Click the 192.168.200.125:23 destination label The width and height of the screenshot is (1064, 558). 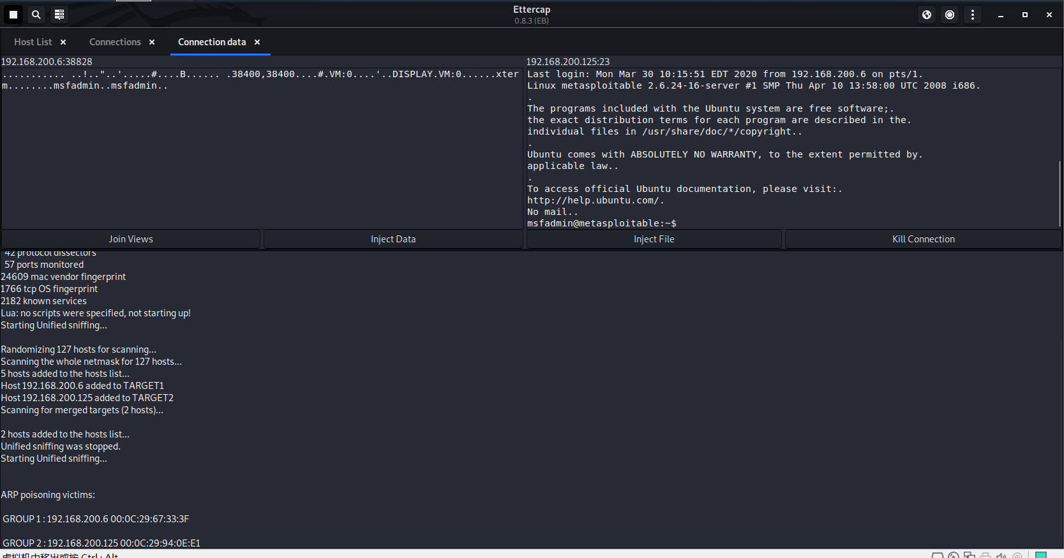568,62
